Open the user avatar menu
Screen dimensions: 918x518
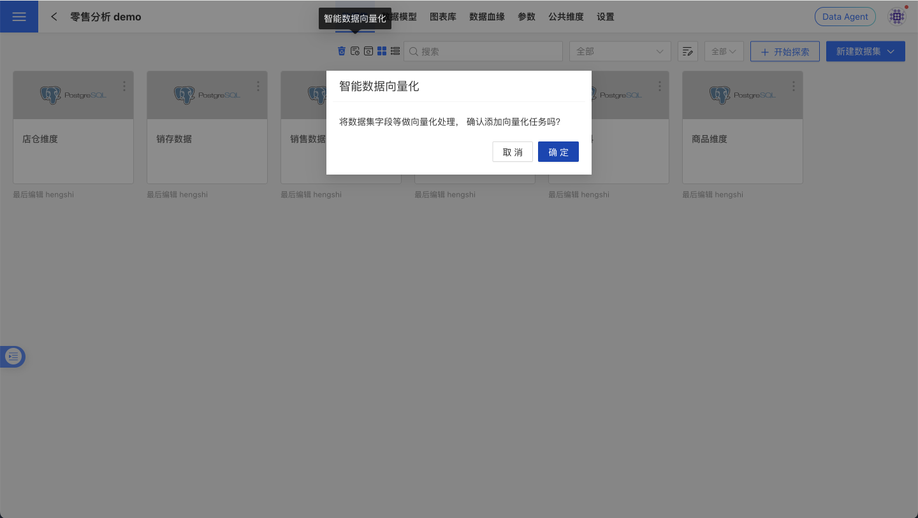click(897, 17)
